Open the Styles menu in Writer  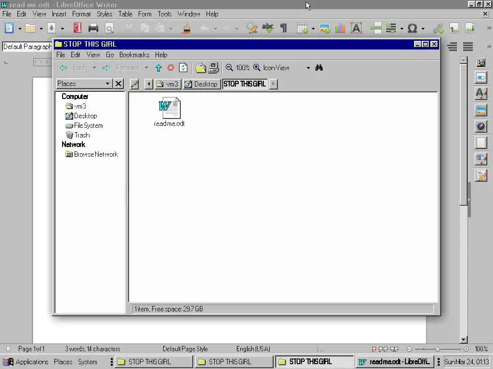104,14
